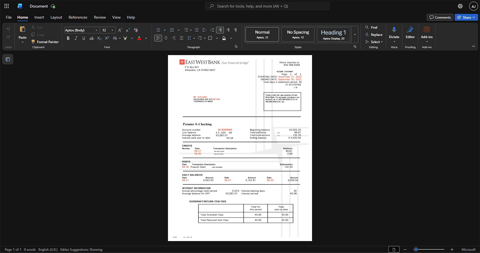Open the File menu
This screenshot has width=480, height=253.
9,17
